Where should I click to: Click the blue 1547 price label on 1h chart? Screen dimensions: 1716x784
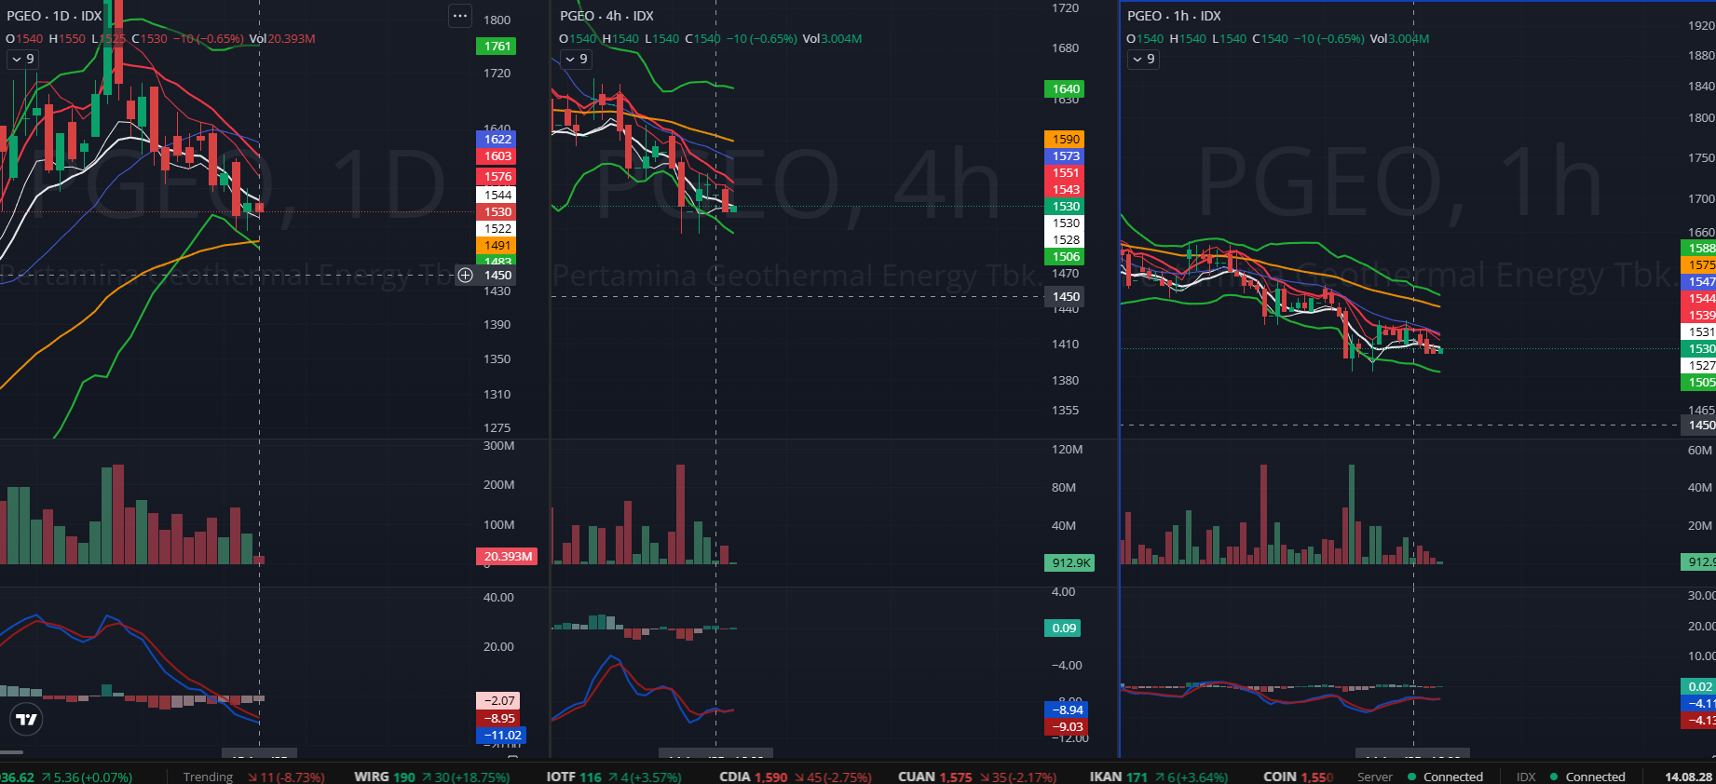coord(1699,281)
